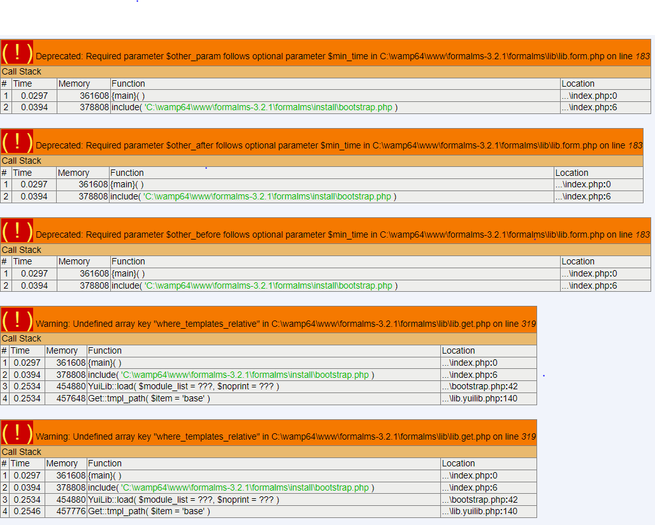Click warning icon of first where_templates_relative warning

click(x=17, y=319)
